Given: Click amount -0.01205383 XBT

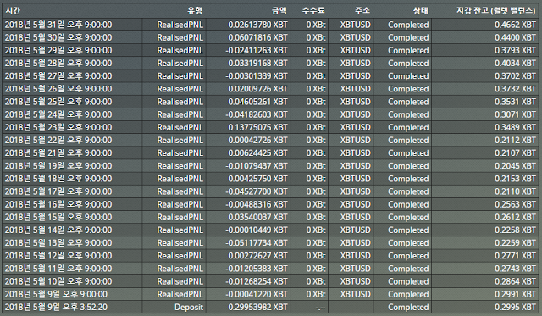Looking at the screenshot, I should pos(257,269).
